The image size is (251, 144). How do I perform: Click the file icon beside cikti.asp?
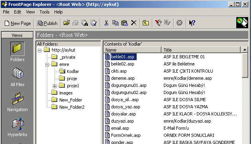(107, 71)
